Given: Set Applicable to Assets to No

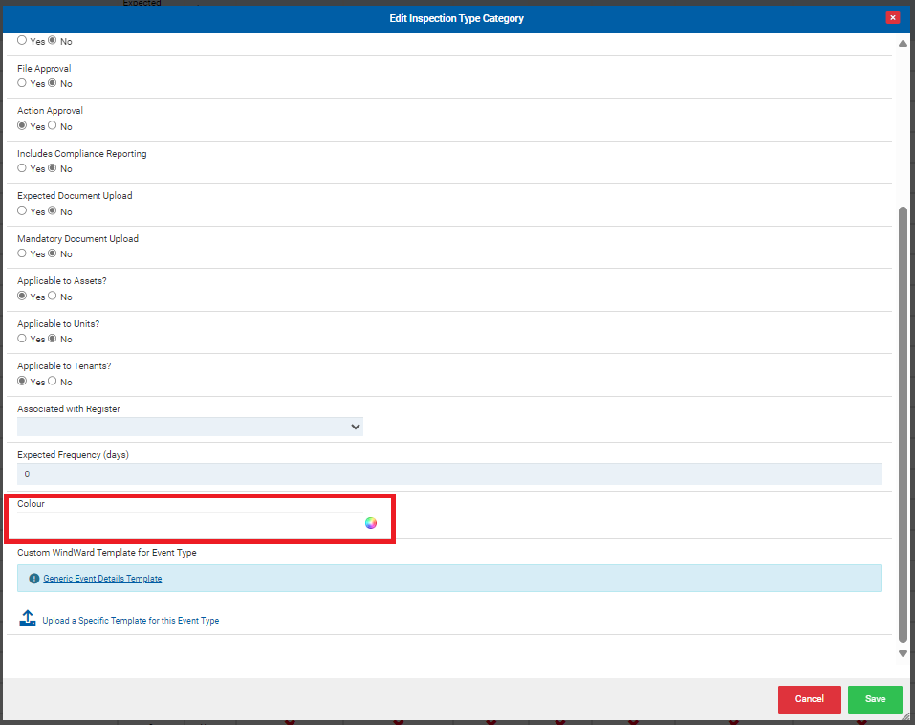Looking at the screenshot, I should point(53,296).
